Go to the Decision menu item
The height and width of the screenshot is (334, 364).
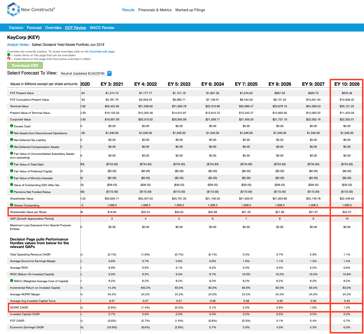(16, 28)
